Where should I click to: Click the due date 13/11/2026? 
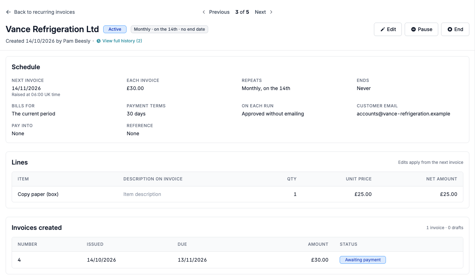click(192, 260)
